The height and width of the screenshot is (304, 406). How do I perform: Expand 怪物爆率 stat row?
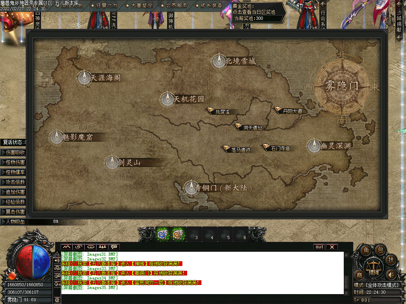(x=13, y=172)
